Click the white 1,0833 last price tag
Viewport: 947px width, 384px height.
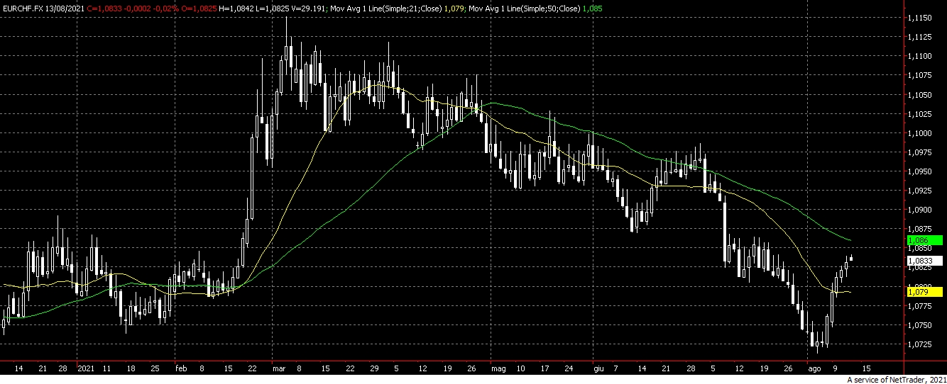[x=925, y=261]
